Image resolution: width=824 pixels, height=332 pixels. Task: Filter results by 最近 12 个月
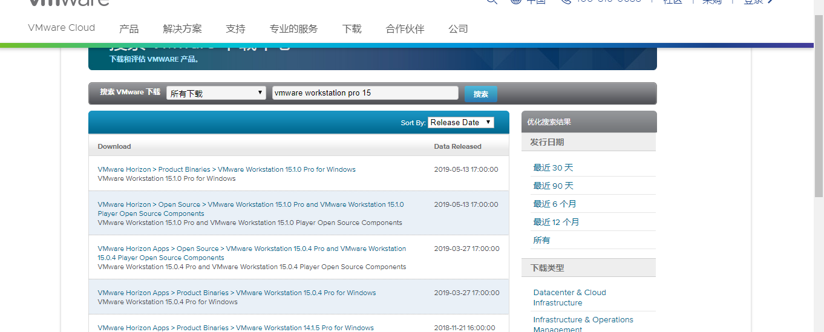pos(556,222)
